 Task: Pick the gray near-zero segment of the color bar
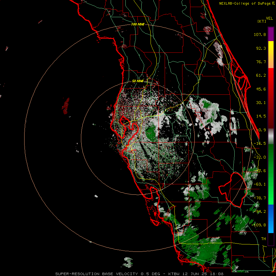(271, 136)
